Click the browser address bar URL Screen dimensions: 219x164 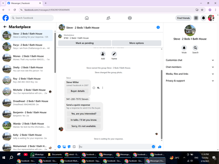pyautogui.click(x=47, y=10)
